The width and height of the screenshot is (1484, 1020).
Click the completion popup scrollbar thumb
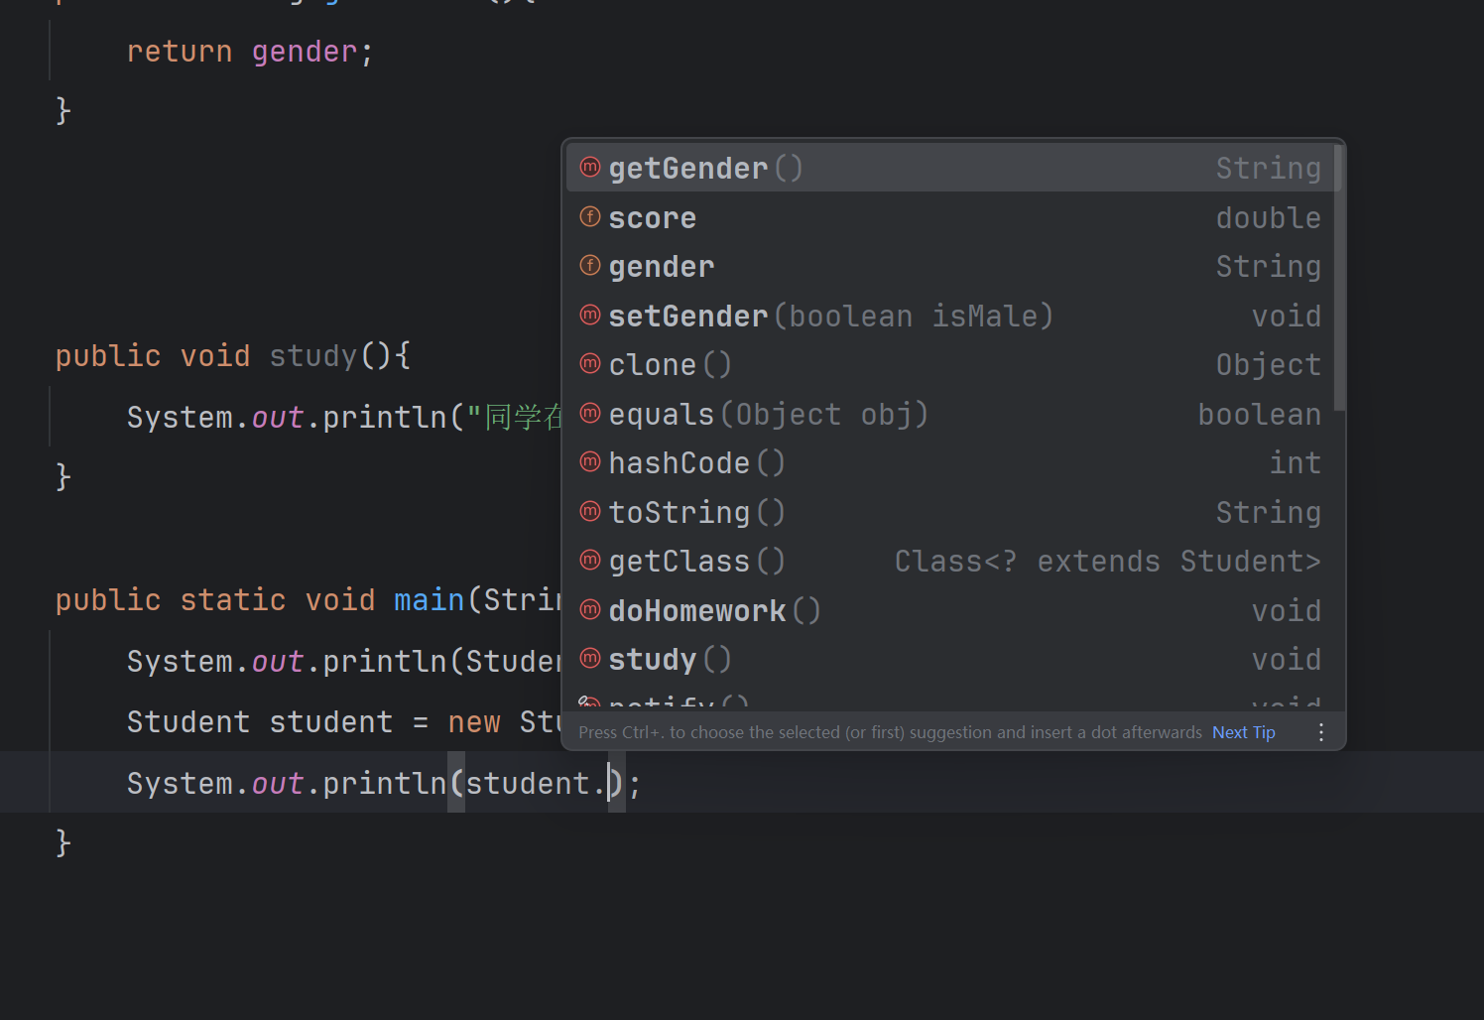1339,277
